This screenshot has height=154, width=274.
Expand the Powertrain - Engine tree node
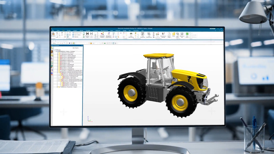(57, 87)
